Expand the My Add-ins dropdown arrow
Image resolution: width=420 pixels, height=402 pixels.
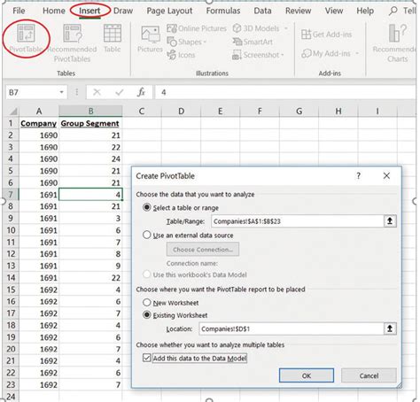(x=357, y=53)
